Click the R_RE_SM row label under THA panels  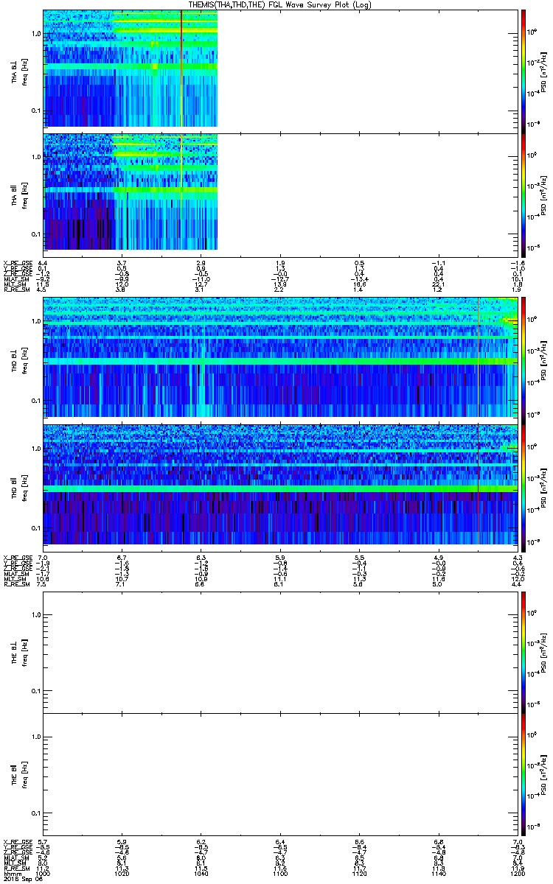pos(16,290)
